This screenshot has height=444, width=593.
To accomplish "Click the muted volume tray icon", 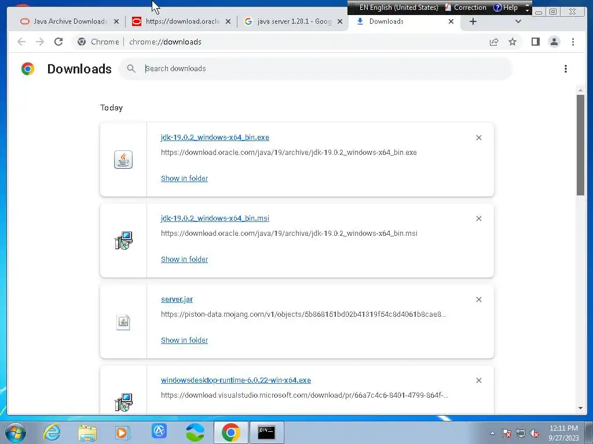I will coord(535,433).
